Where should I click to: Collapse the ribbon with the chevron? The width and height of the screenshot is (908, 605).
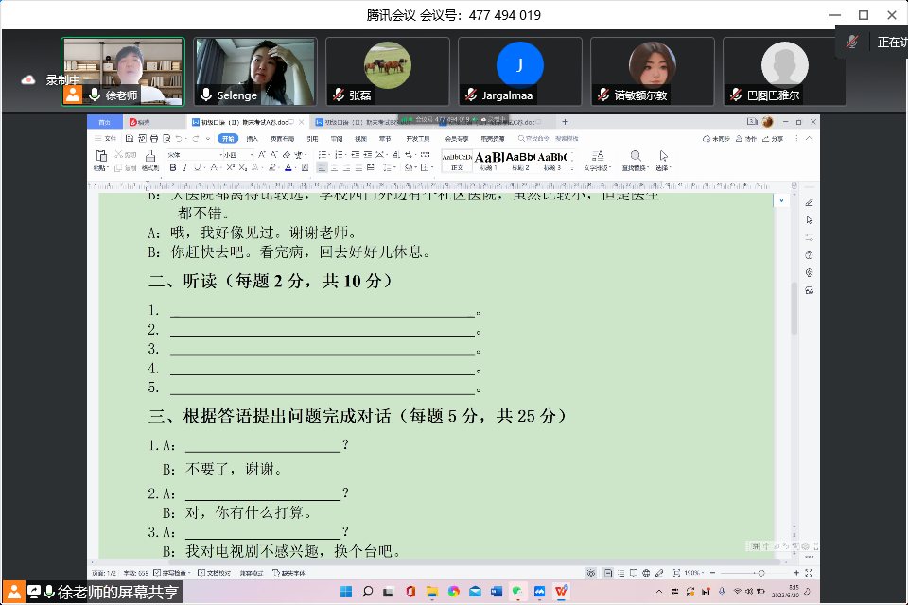[x=811, y=138]
